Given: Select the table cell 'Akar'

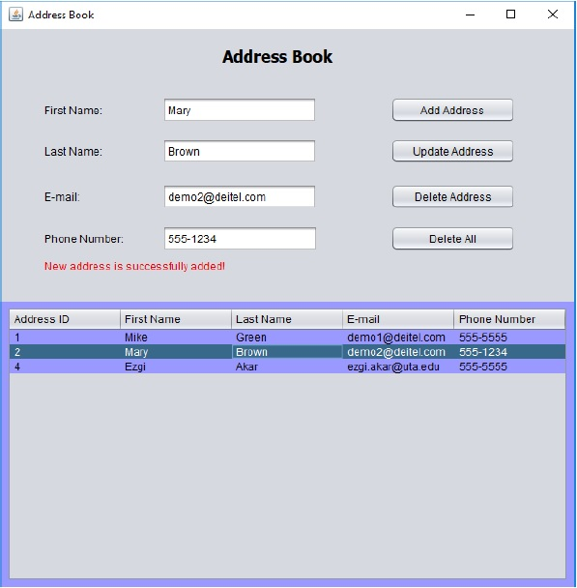Looking at the screenshot, I should (x=287, y=367).
